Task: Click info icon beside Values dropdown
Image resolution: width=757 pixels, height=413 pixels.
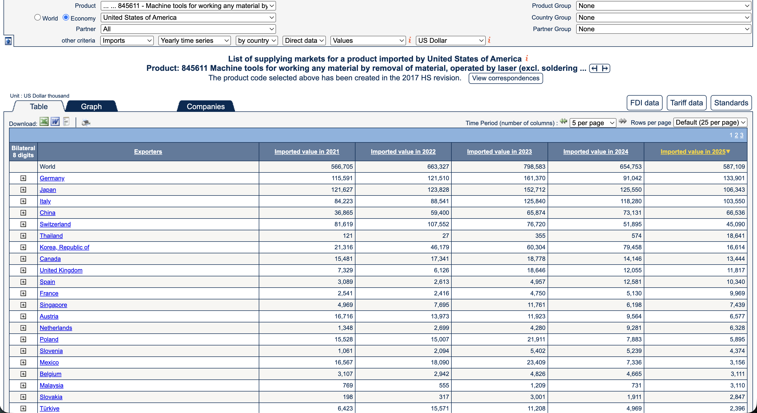Action: [x=410, y=40]
